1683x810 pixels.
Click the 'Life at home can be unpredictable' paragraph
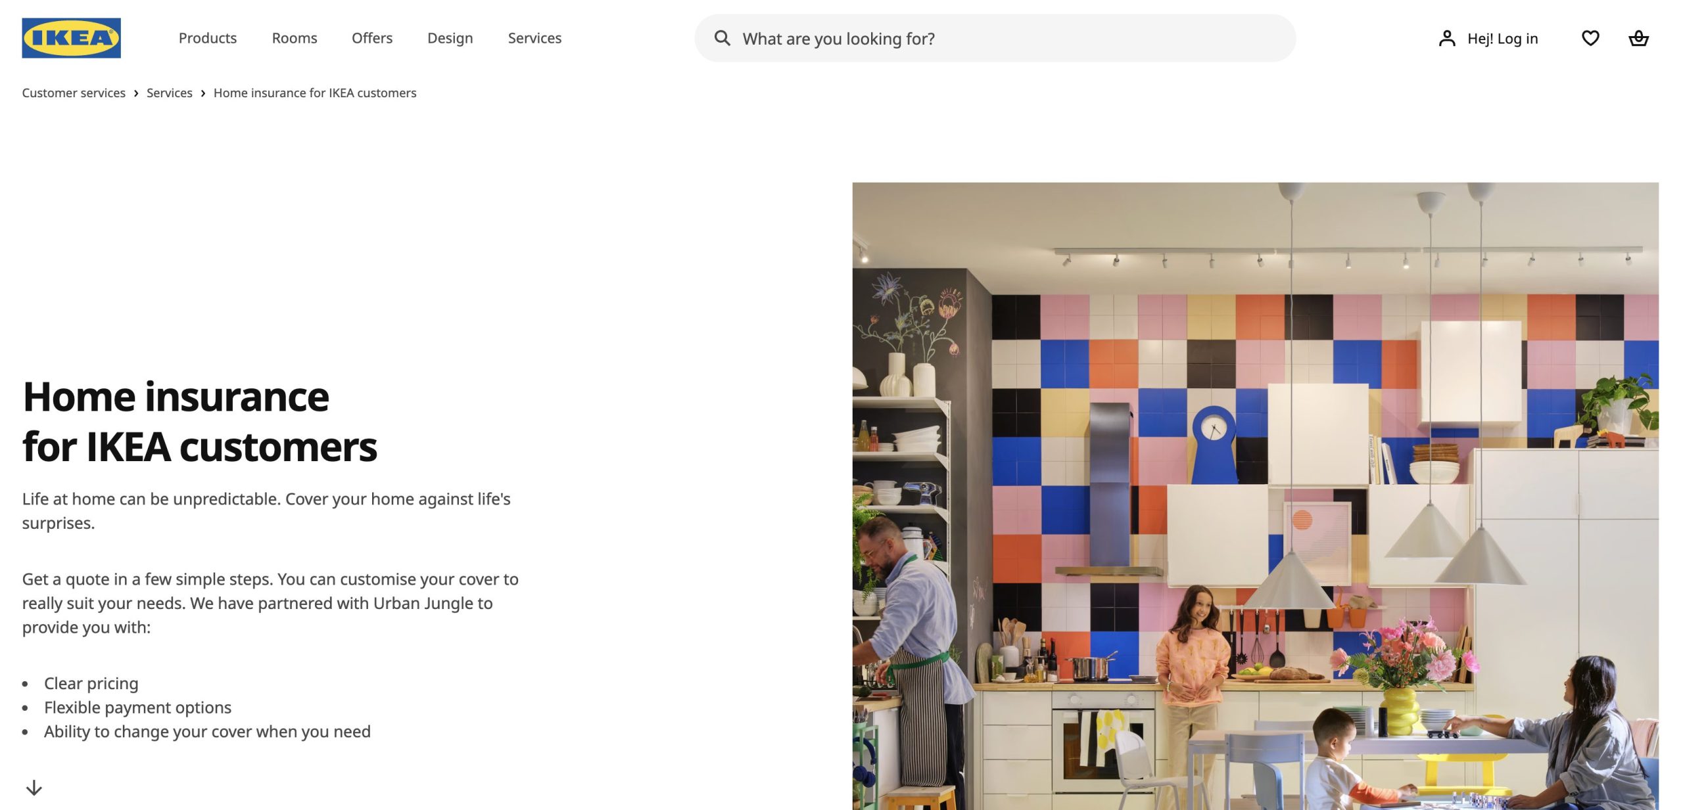coord(266,510)
